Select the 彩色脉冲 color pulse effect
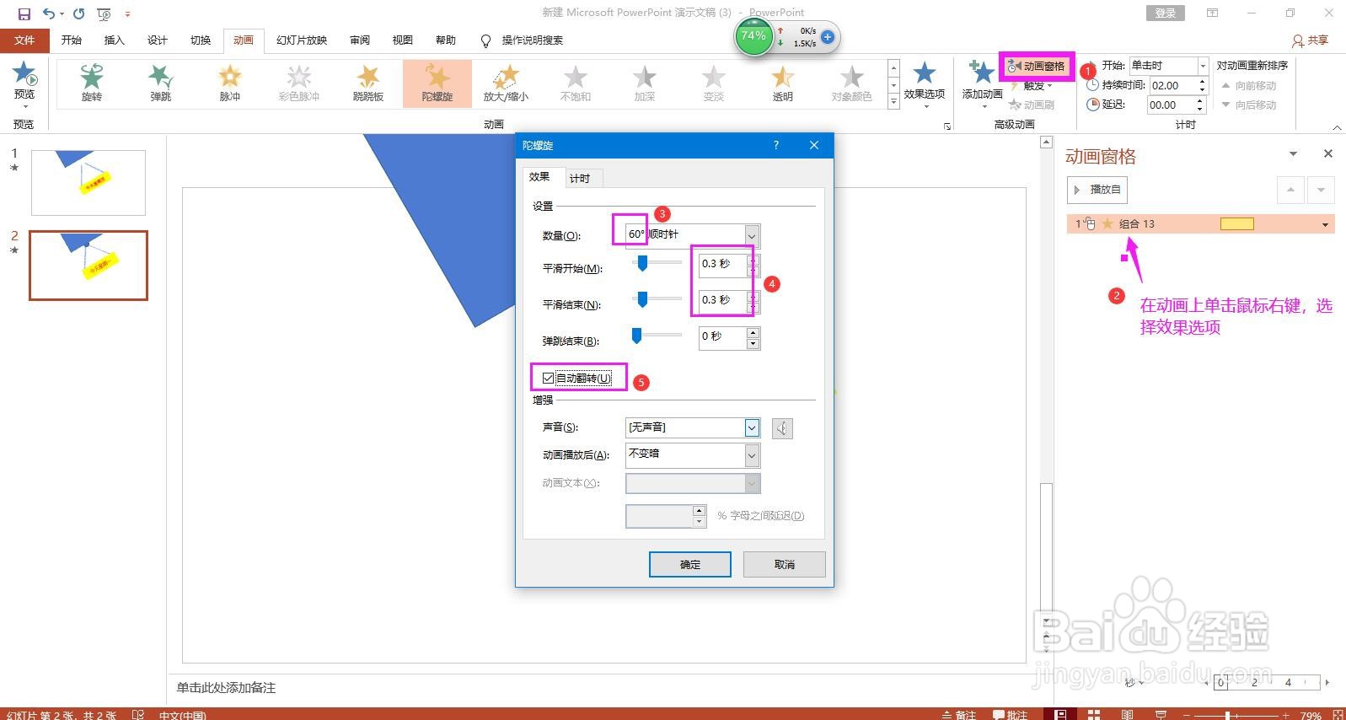 [299, 83]
